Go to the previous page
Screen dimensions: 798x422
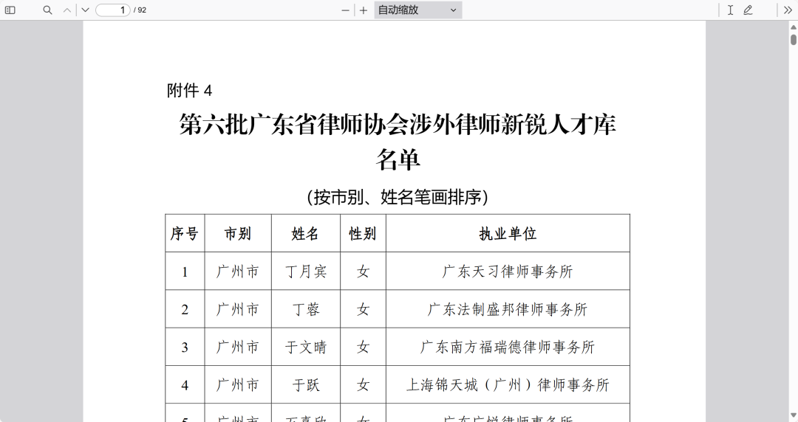pyautogui.click(x=66, y=10)
